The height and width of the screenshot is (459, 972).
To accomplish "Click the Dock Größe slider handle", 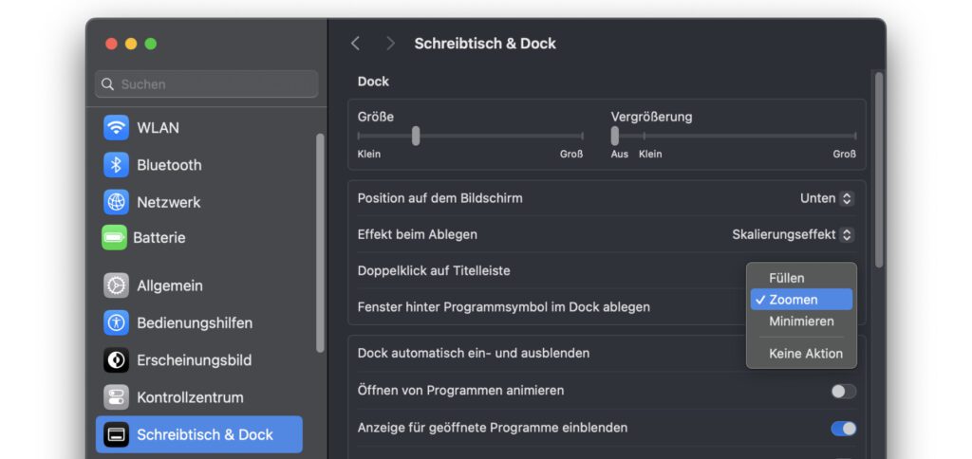I will [416, 136].
